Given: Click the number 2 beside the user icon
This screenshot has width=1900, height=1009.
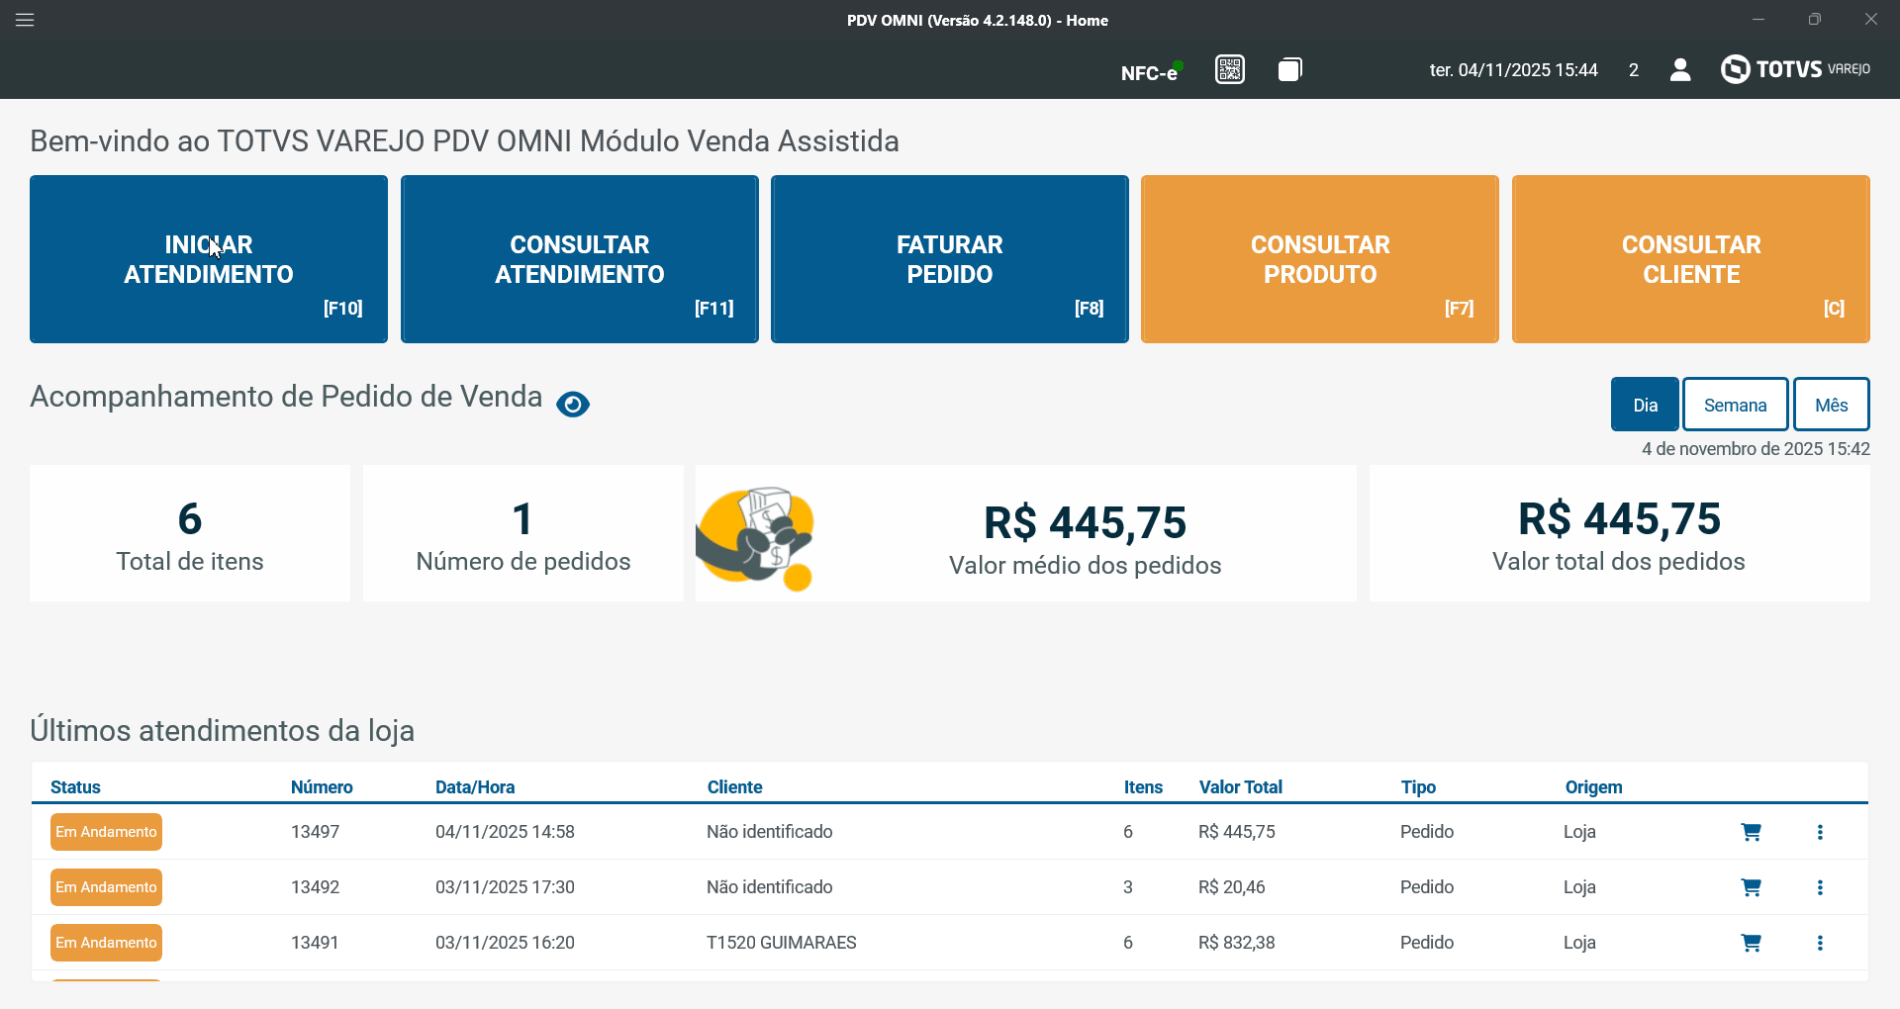Looking at the screenshot, I should 1634,70.
